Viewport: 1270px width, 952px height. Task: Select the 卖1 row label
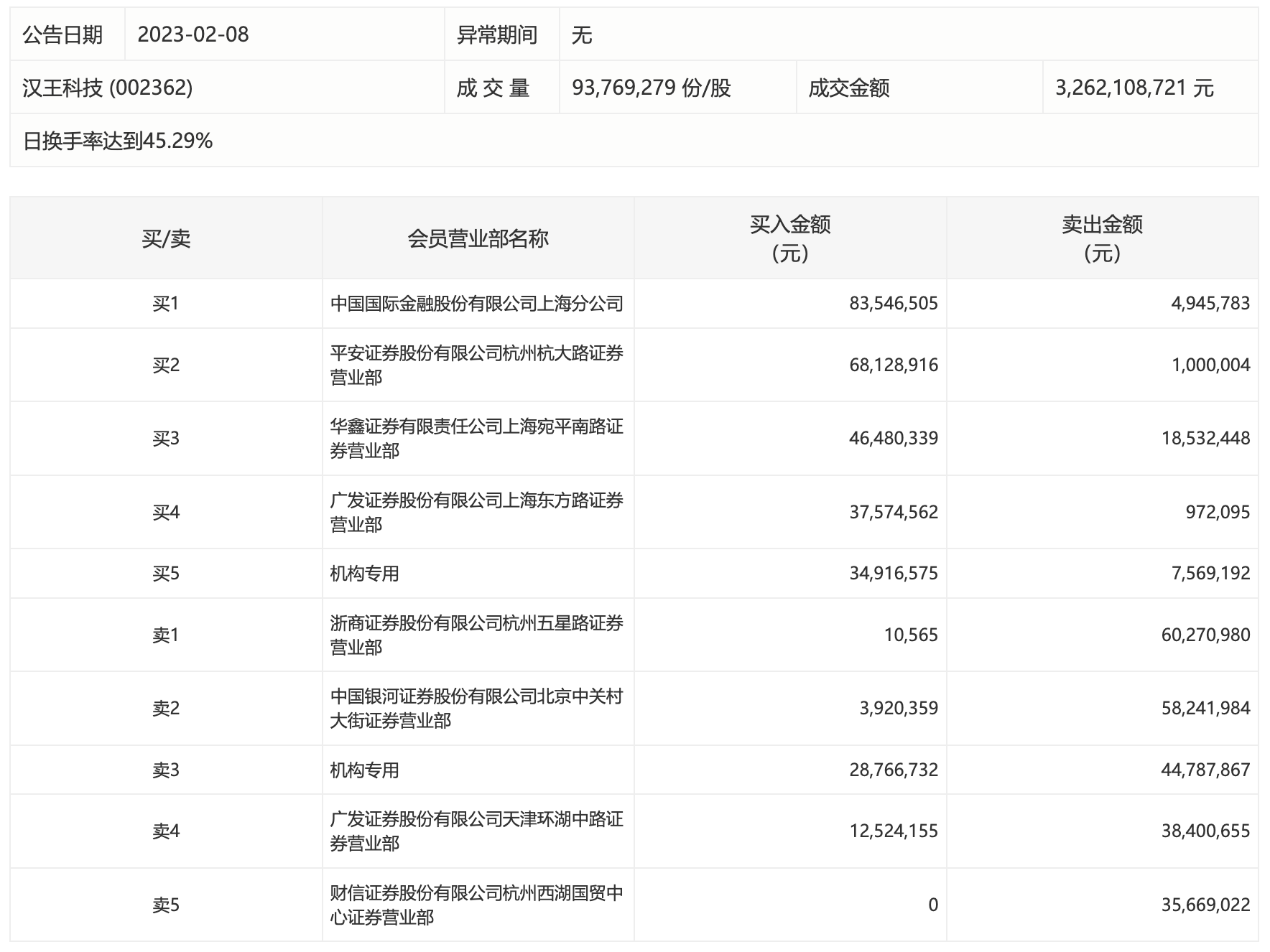click(x=166, y=635)
